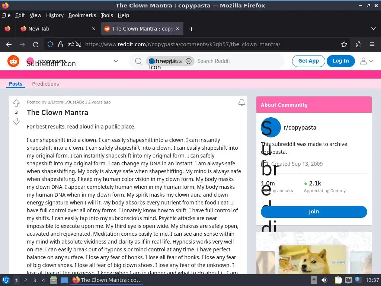The height and width of the screenshot is (286, 381).
Task: Click the Doge image thumbnail
Action: (313, 260)
